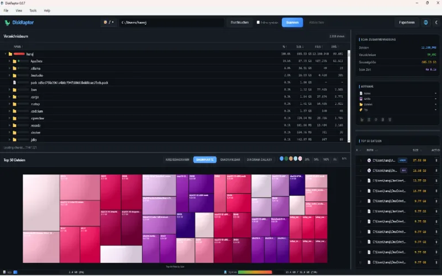Click the Scannen button
Viewport: 442px width, 276px height.
pyautogui.click(x=292, y=23)
